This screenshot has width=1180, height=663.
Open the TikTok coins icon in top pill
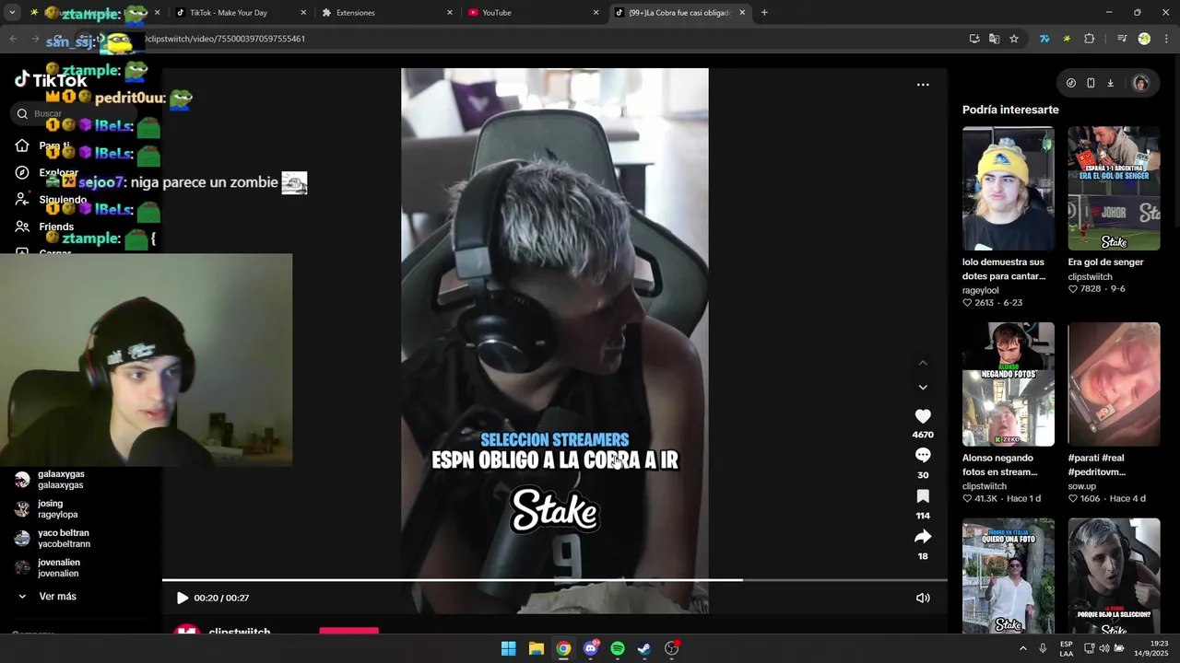coord(1071,83)
